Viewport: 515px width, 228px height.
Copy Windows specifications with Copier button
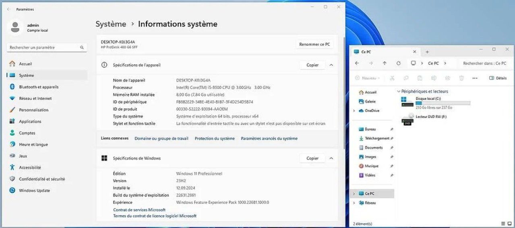coord(312,159)
